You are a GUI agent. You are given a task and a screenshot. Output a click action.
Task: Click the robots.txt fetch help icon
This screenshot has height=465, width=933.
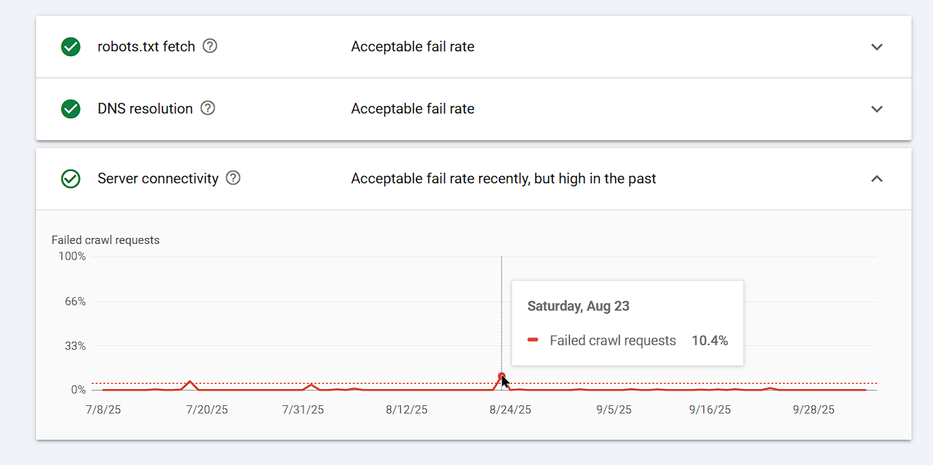(210, 46)
